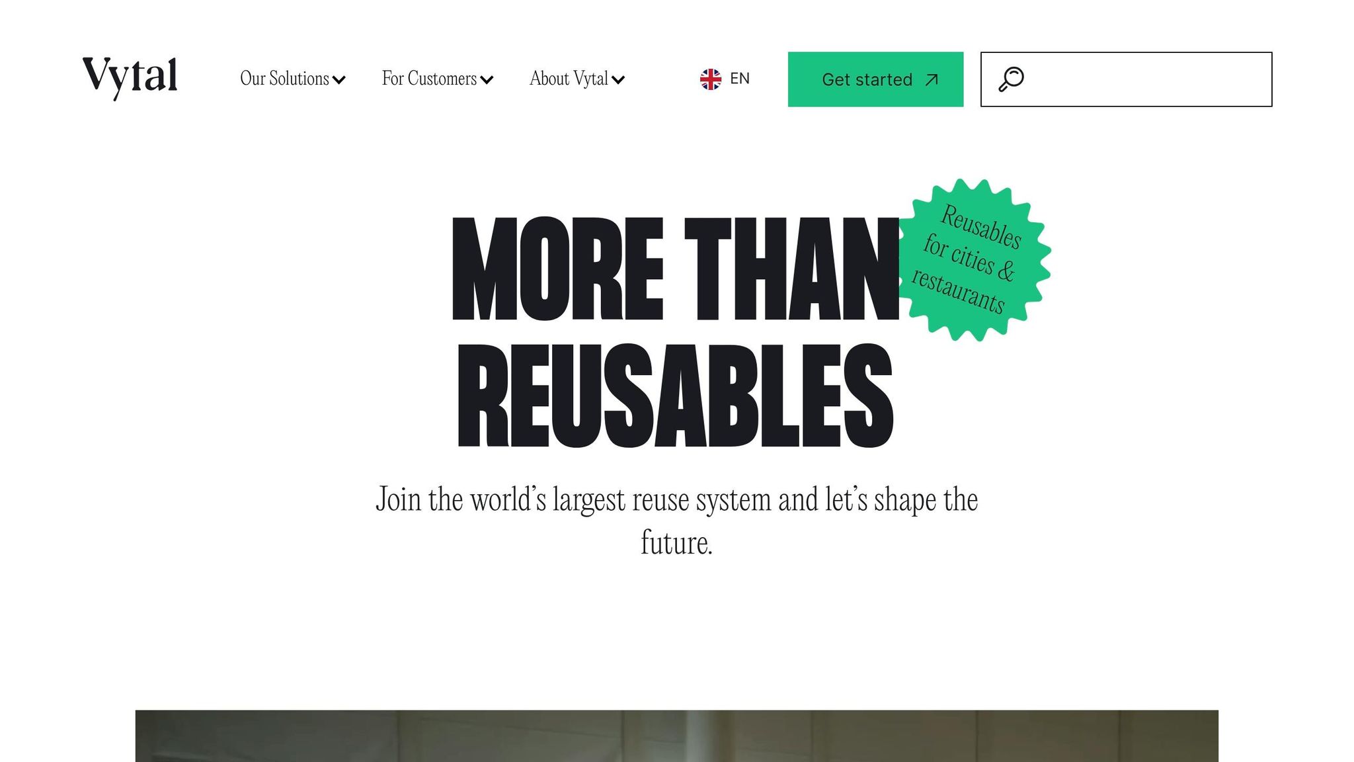This screenshot has width=1354, height=762.
Task: Click the Vytal logo
Action: click(x=130, y=78)
